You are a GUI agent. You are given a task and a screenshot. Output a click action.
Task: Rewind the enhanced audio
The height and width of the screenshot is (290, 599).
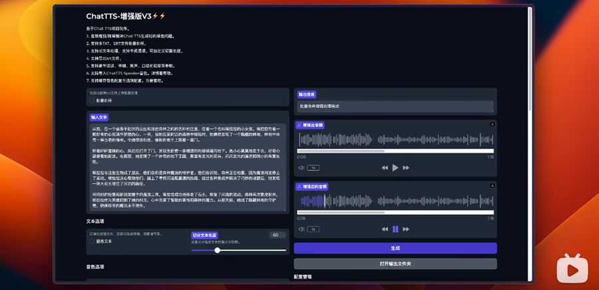click(x=385, y=229)
